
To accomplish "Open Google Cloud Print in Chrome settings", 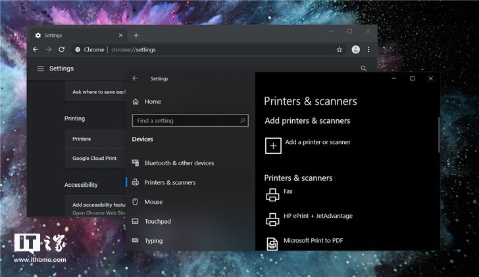I will click(95, 158).
